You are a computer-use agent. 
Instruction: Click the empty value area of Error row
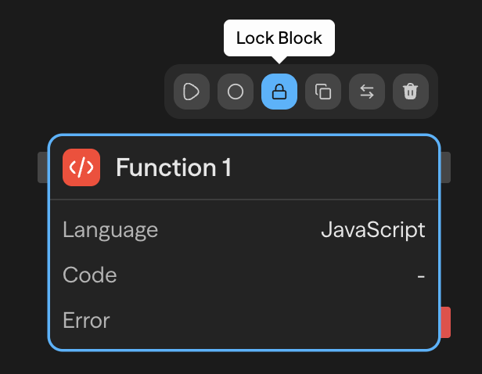[313, 320]
